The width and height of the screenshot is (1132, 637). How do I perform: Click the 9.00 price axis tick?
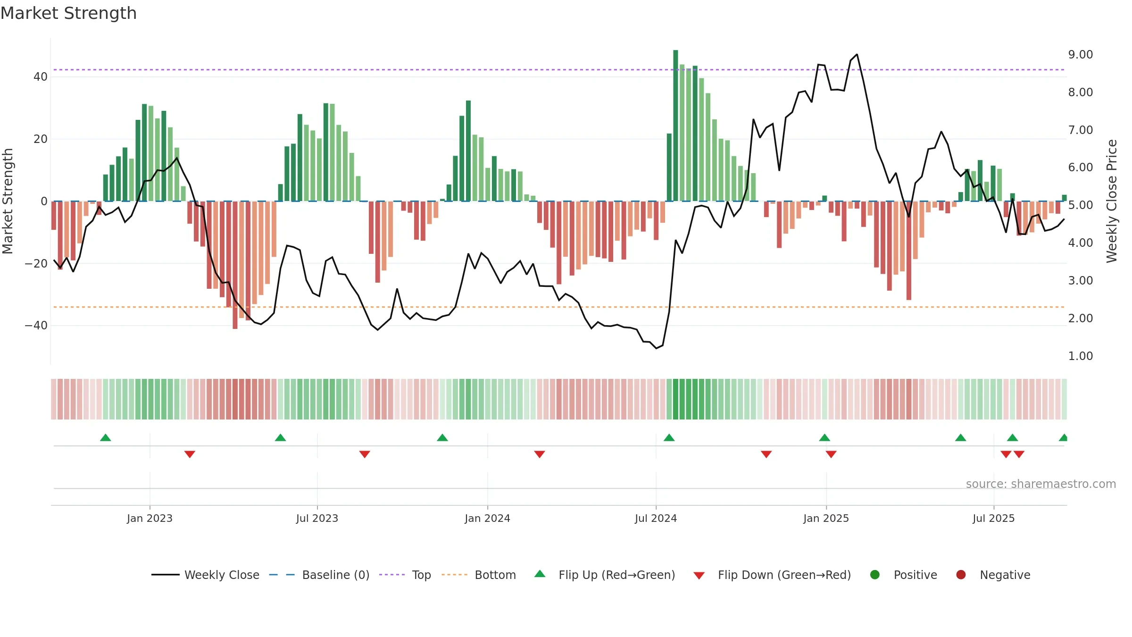pos(1081,54)
